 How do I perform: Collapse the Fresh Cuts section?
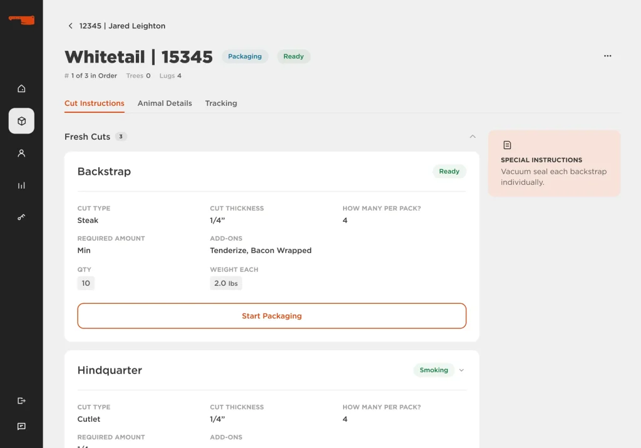(x=473, y=137)
